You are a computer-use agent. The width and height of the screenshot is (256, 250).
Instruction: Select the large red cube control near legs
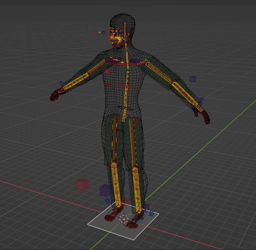coord(83,184)
